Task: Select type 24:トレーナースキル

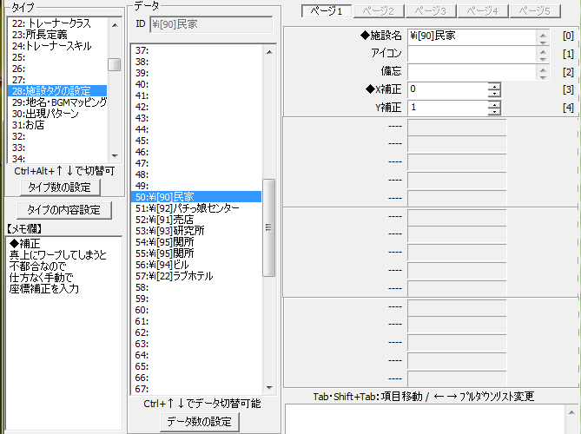Action: [x=57, y=46]
